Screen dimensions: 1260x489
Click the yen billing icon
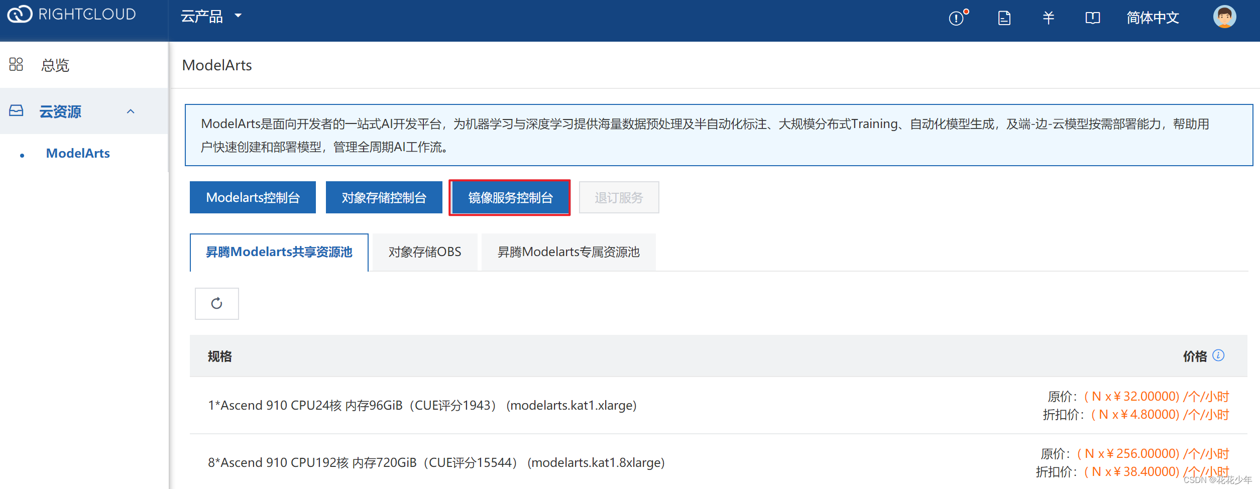pyautogui.click(x=1048, y=18)
